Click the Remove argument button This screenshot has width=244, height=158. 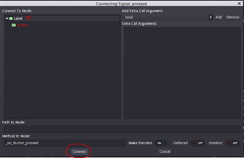[233, 17]
